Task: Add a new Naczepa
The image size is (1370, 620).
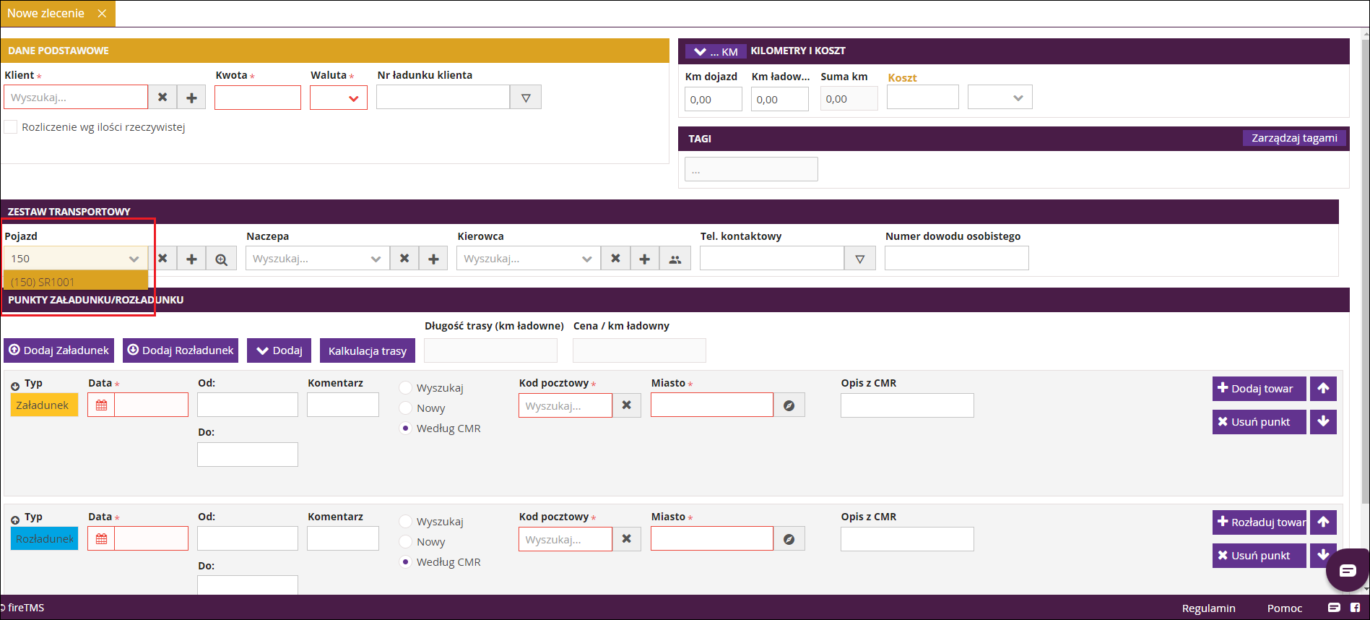Action: pyautogui.click(x=433, y=259)
